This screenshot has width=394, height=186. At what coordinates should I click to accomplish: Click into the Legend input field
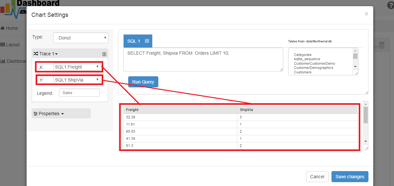click(x=79, y=93)
